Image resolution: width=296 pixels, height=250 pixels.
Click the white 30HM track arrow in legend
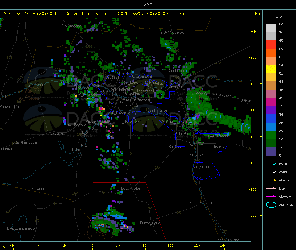pyautogui.click(x=271, y=172)
